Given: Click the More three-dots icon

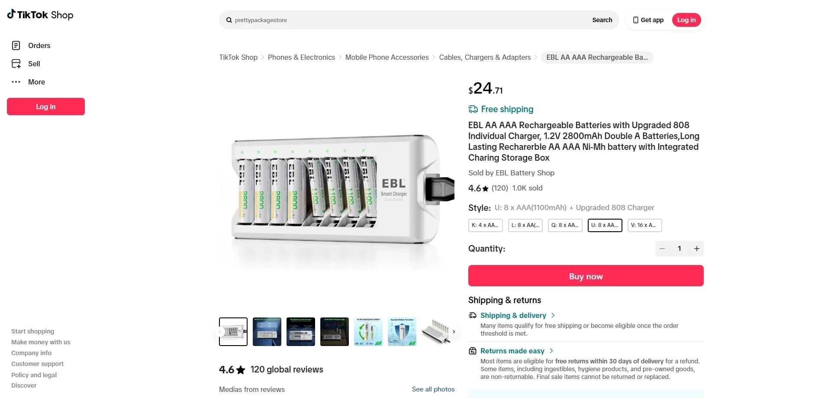Looking at the screenshot, I should pos(16,82).
